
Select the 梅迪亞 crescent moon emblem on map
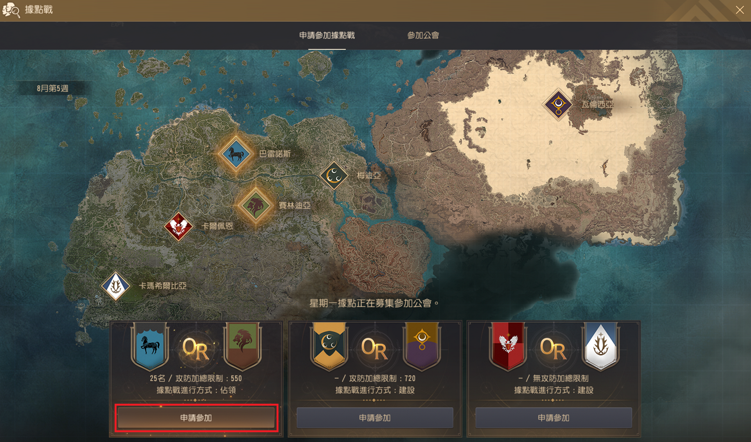coord(334,175)
